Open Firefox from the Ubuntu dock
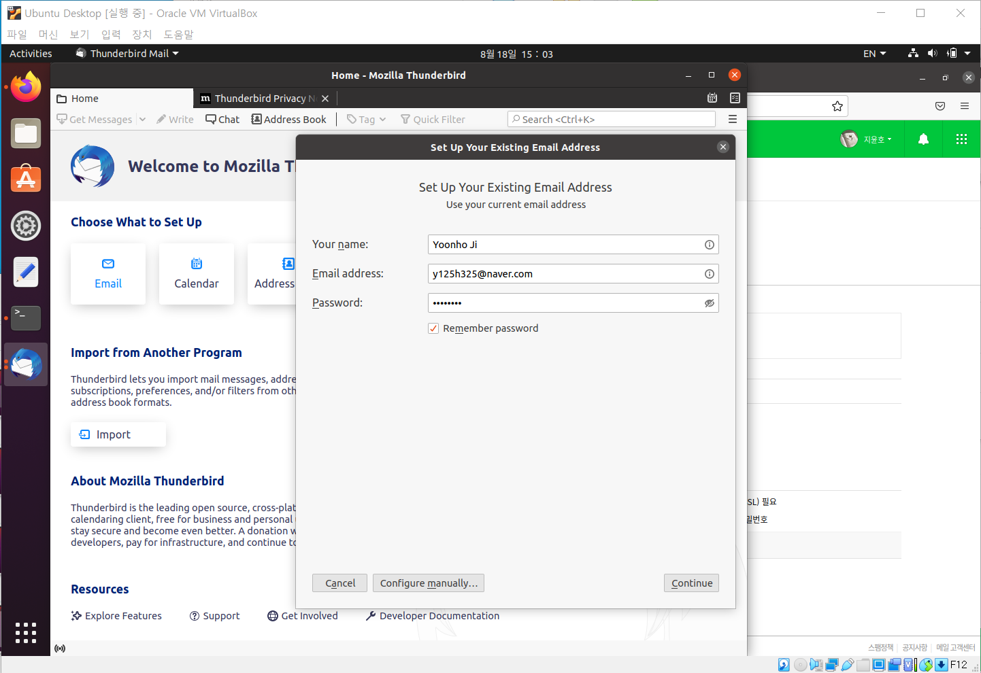The width and height of the screenshot is (981, 673). click(26, 87)
